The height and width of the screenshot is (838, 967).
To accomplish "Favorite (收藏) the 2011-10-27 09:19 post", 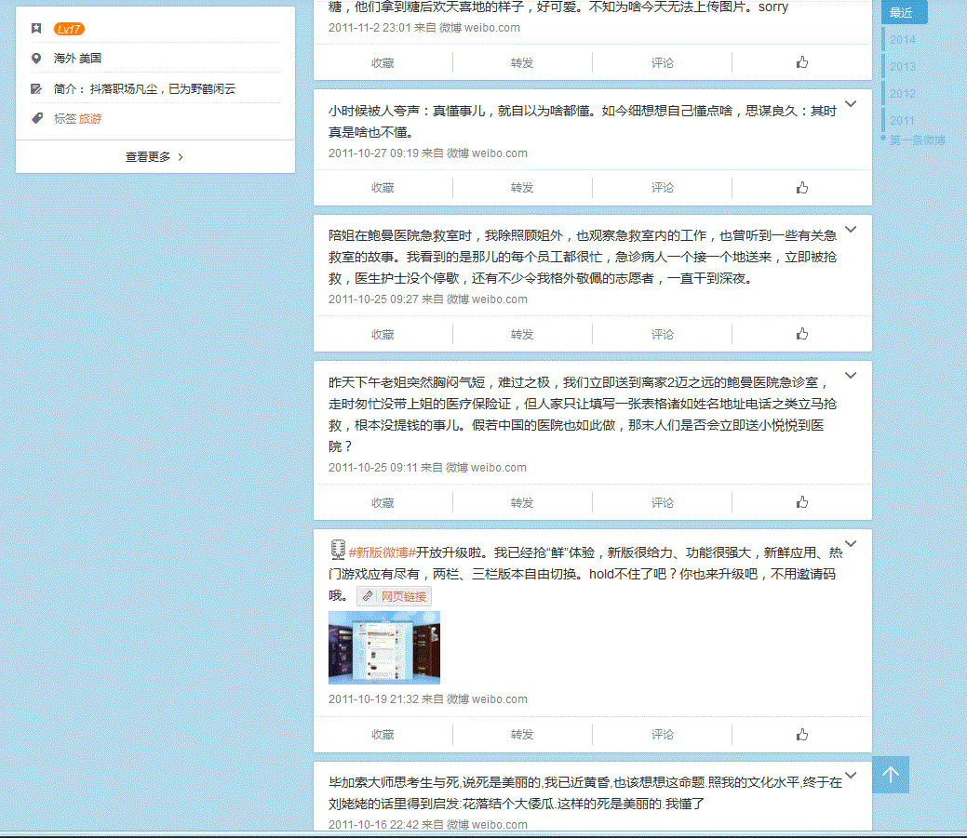I will (x=383, y=188).
